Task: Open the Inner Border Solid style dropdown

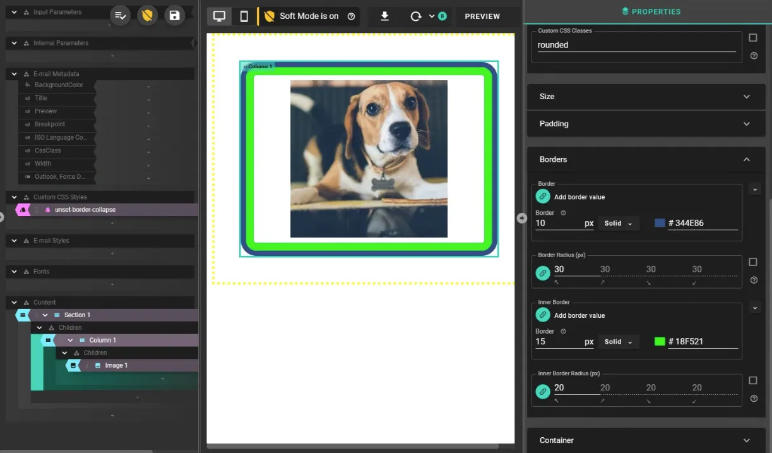Action: click(x=618, y=342)
